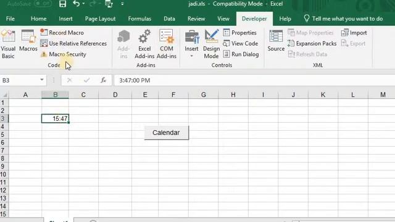This screenshot has height=222, width=395.
Task: Switch to the Home tab
Action: click(x=38, y=19)
